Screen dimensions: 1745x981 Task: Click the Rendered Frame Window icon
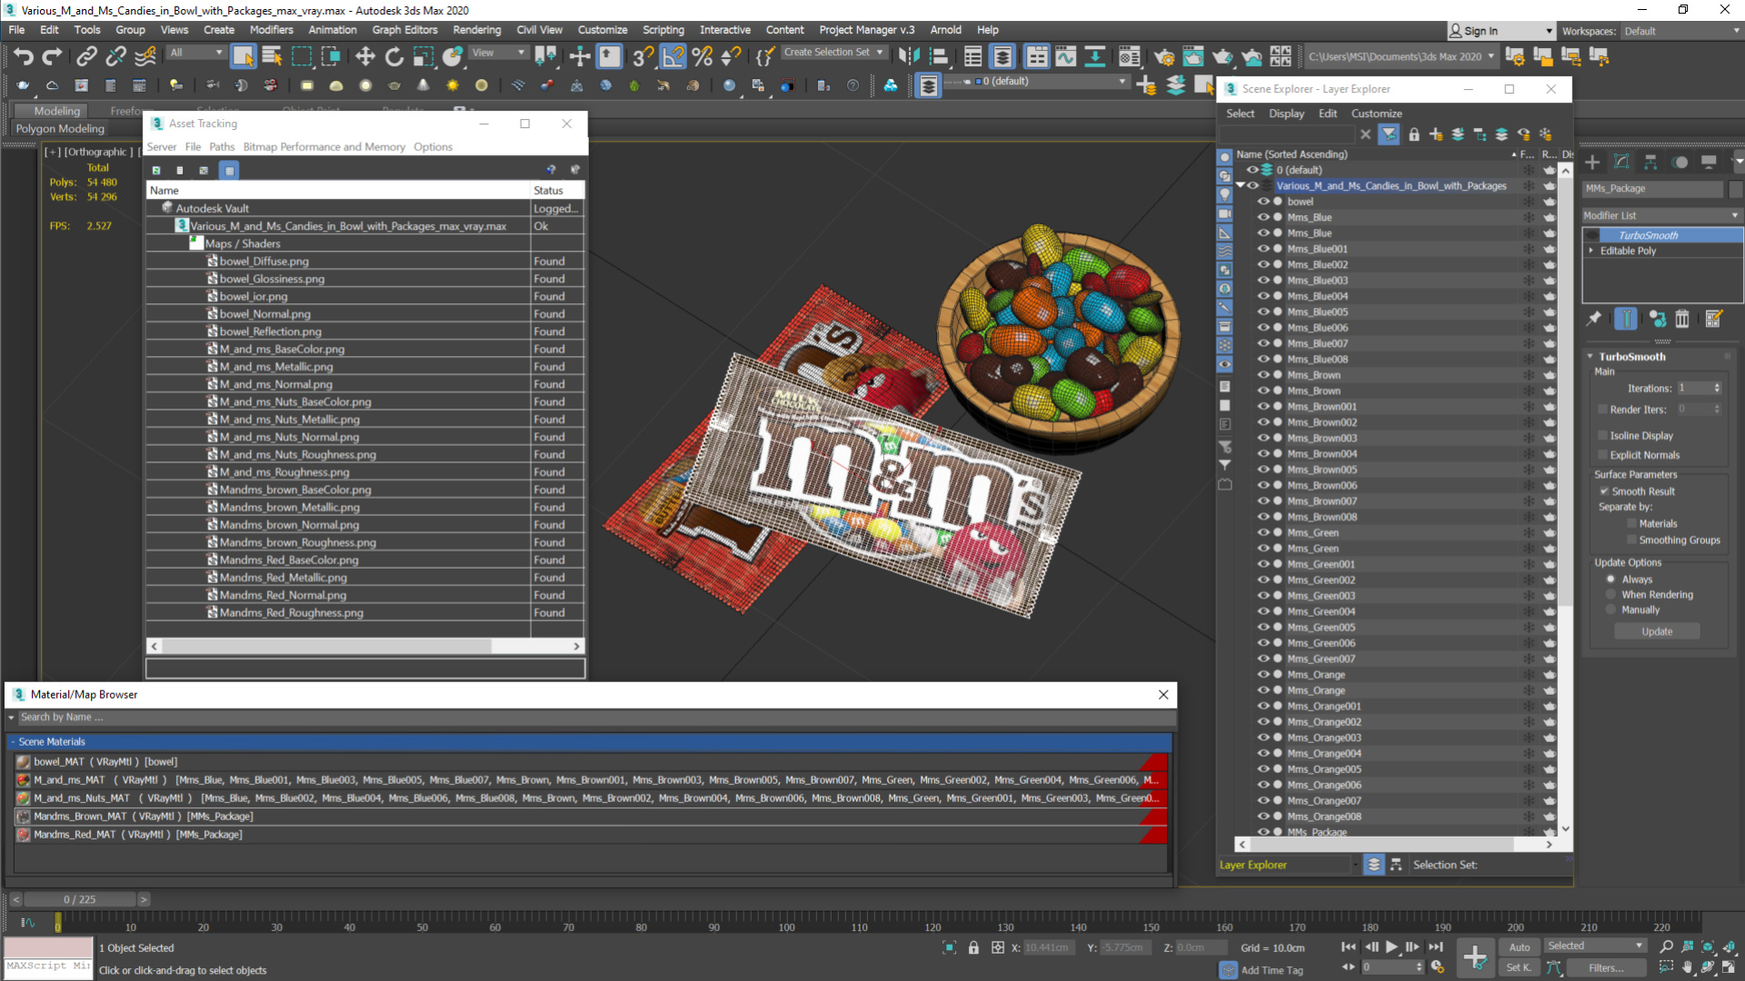pyautogui.click(x=1193, y=56)
